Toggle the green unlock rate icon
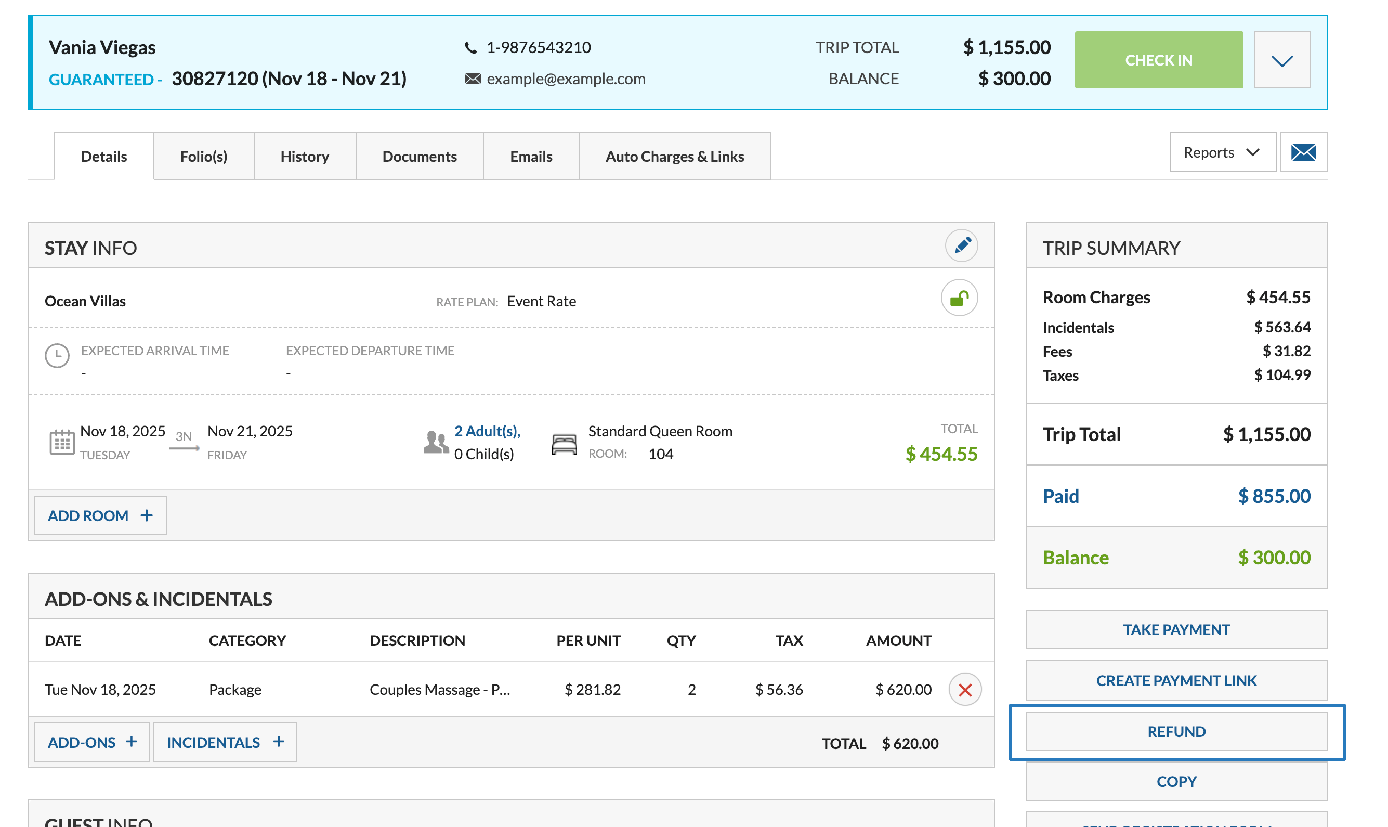Screen dimensions: 1388x827 959,298
